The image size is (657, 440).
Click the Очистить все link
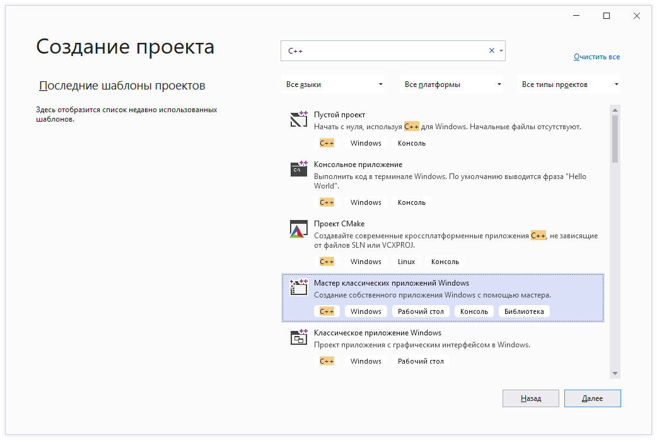596,57
